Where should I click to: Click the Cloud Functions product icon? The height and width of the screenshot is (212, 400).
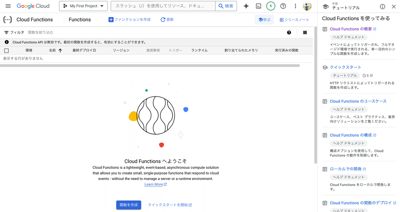8,20
